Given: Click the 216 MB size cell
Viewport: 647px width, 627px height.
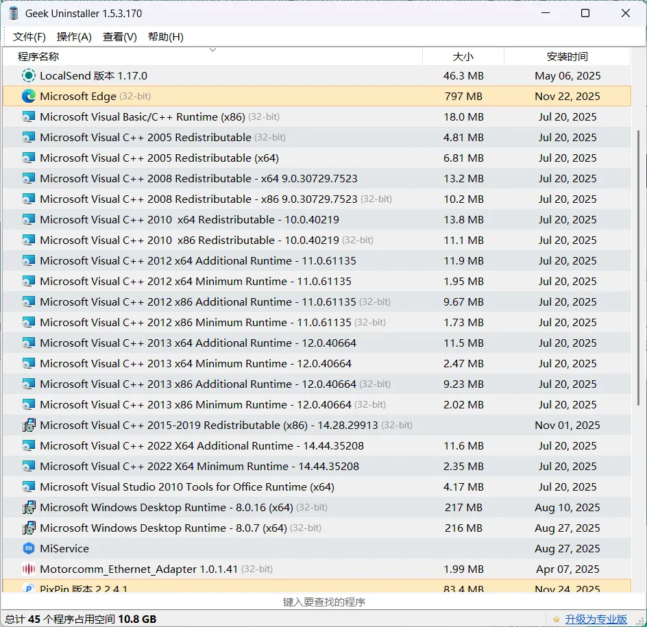Looking at the screenshot, I should coord(463,528).
